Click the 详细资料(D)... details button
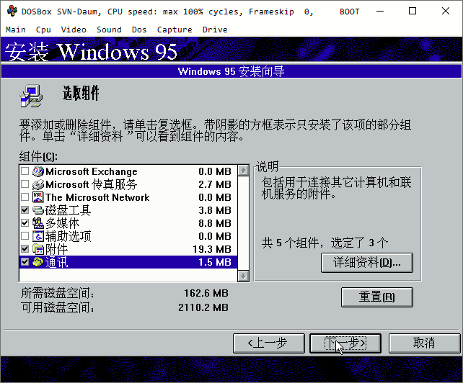Screen dimensions: 463x383 point(367,262)
